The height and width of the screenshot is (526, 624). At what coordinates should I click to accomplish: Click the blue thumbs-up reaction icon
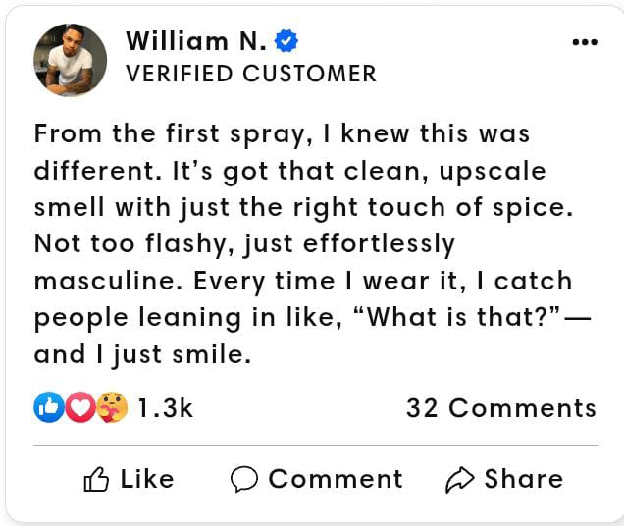click(48, 408)
